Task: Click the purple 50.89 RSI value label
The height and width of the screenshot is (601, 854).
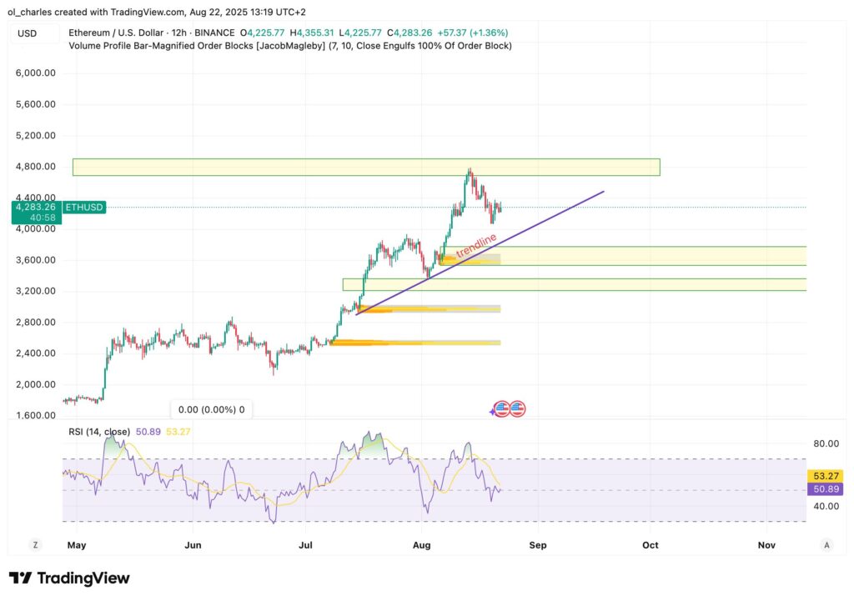Action: [824, 489]
